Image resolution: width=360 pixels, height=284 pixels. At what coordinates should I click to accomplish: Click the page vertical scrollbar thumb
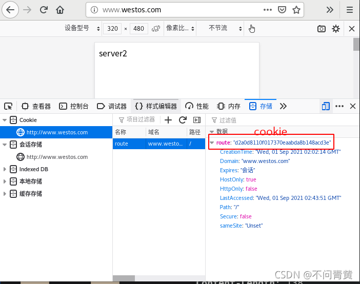click(356, 44)
